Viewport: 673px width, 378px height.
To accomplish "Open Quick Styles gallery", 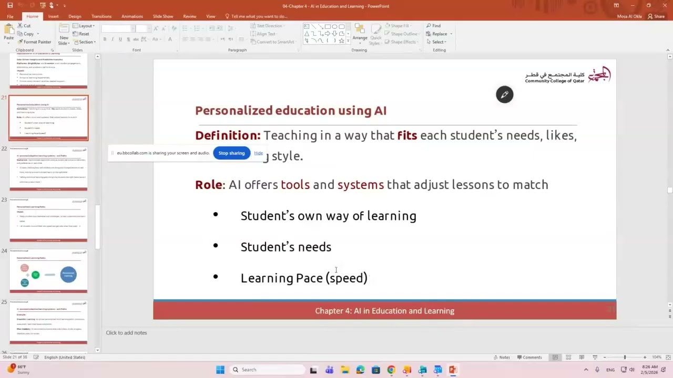I will coord(376,34).
